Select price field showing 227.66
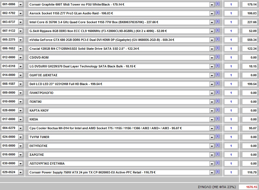This screenshot has width=259, height=190. pos(250,22)
